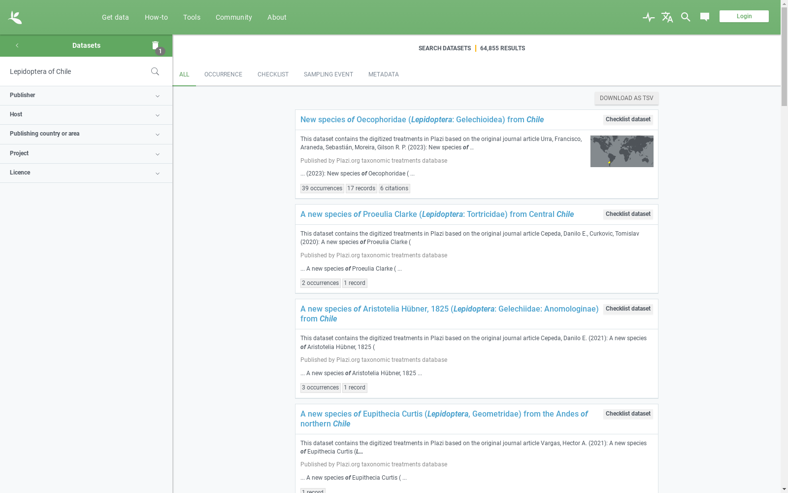Open the feedback chat icon

click(705, 17)
